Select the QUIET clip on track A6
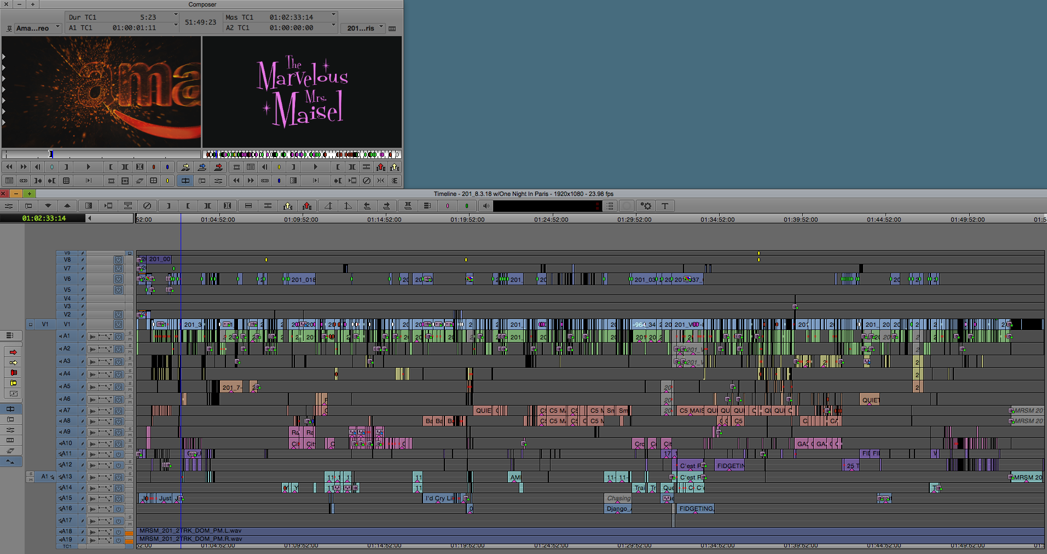Viewport: 1047px width, 554px height. coord(870,400)
